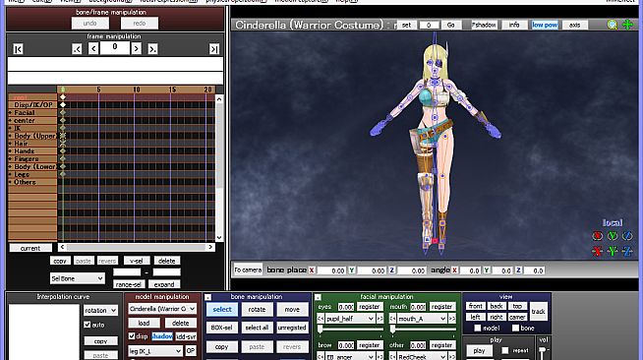Toggle the model disp checkbox

(132, 335)
